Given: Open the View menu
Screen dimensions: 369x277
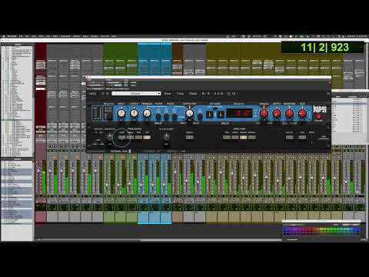Looking at the screenshot, I should 34,36.
